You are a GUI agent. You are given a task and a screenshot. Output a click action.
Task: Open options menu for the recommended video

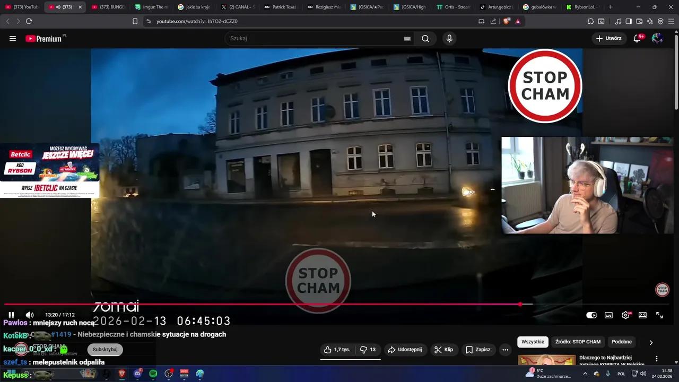(657, 359)
